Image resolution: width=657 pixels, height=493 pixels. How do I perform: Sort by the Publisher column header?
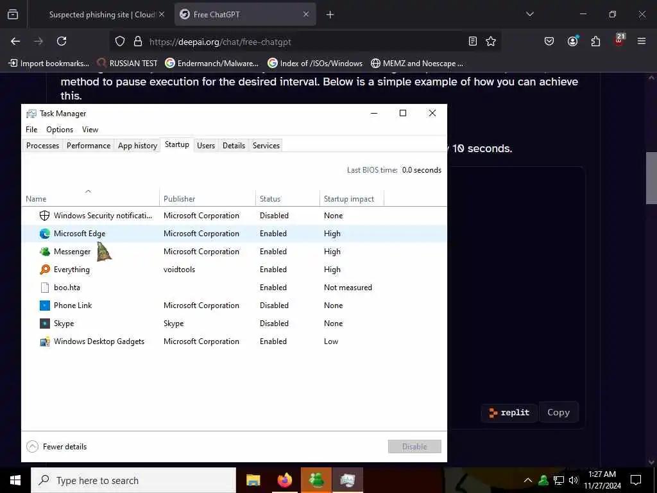tap(207, 198)
